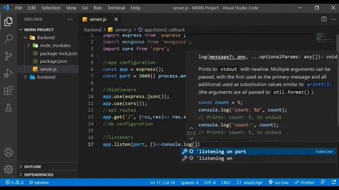The width and height of the screenshot is (339, 190).
Task: Open notifications bell in status bar
Action: click(x=334, y=182)
